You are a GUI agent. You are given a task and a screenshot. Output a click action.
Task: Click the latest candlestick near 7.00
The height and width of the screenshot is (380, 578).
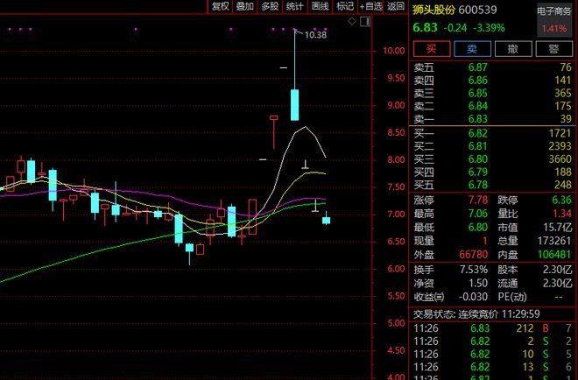(327, 221)
